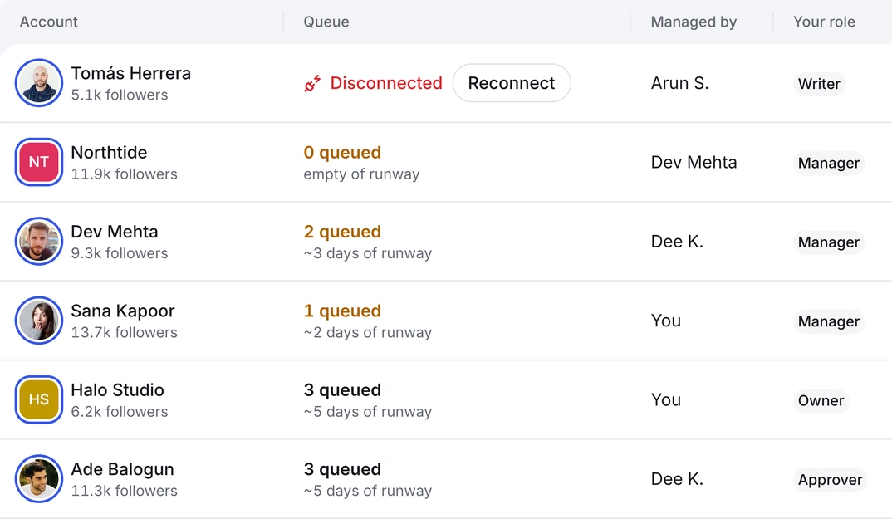Open Dev Mehta's profile photo
The image size is (892, 519).
pos(39,242)
